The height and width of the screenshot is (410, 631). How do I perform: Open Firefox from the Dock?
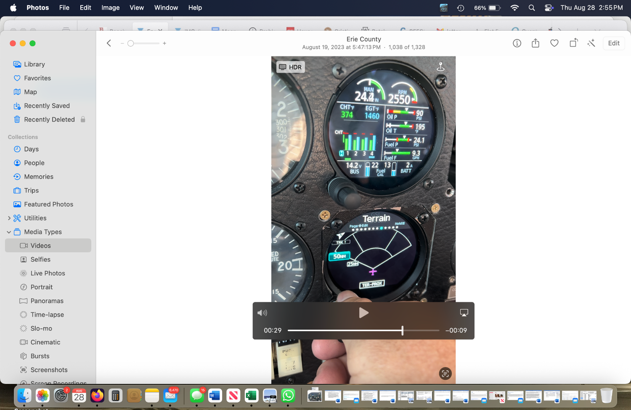[x=97, y=396]
